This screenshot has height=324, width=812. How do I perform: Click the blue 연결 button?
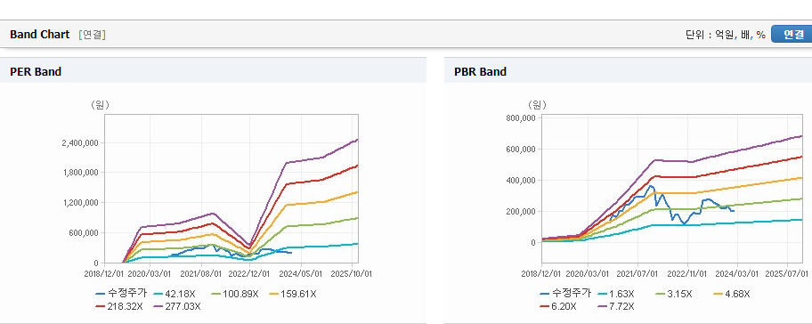792,34
